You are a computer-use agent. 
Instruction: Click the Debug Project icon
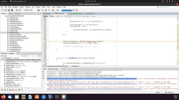[53, 10]
